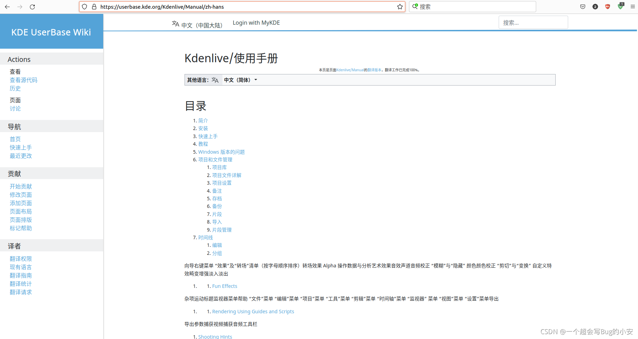This screenshot has width=638, height=339.
Task: Open 标记帮助 sidebar link
Action: pos(21,228)
